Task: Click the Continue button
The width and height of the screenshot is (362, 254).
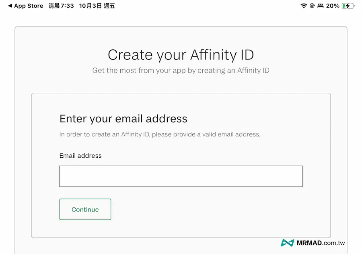Action: pyautogui.click(x=85, y=209)
